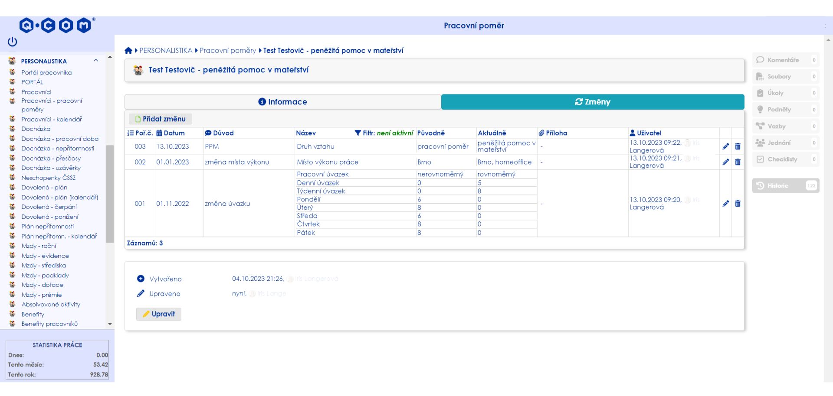Open Docházka - pracovní doba item
The height and width of the screenshot is (396, 833).
coord(60,139)
